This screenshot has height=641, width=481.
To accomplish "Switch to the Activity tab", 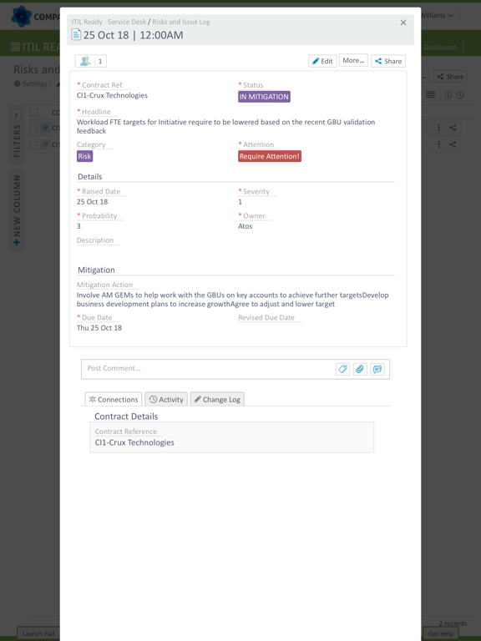I will [166, 400].
